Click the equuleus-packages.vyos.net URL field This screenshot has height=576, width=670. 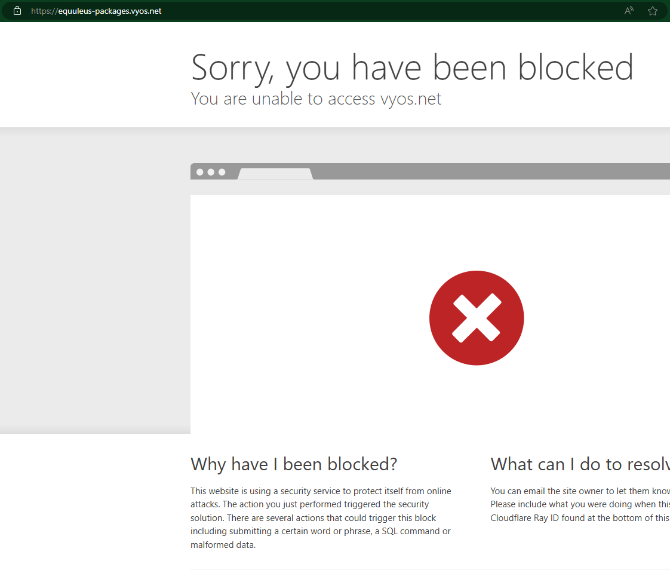[110, 11]
